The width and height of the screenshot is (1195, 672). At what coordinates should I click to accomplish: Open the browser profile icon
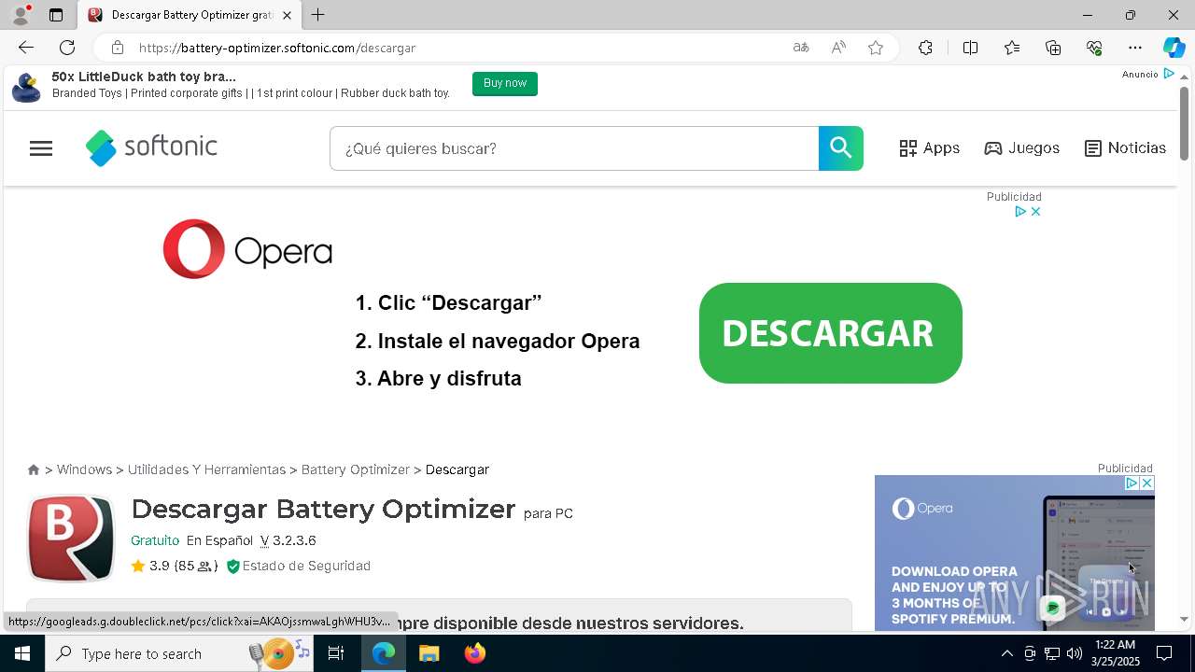point(21,15)
